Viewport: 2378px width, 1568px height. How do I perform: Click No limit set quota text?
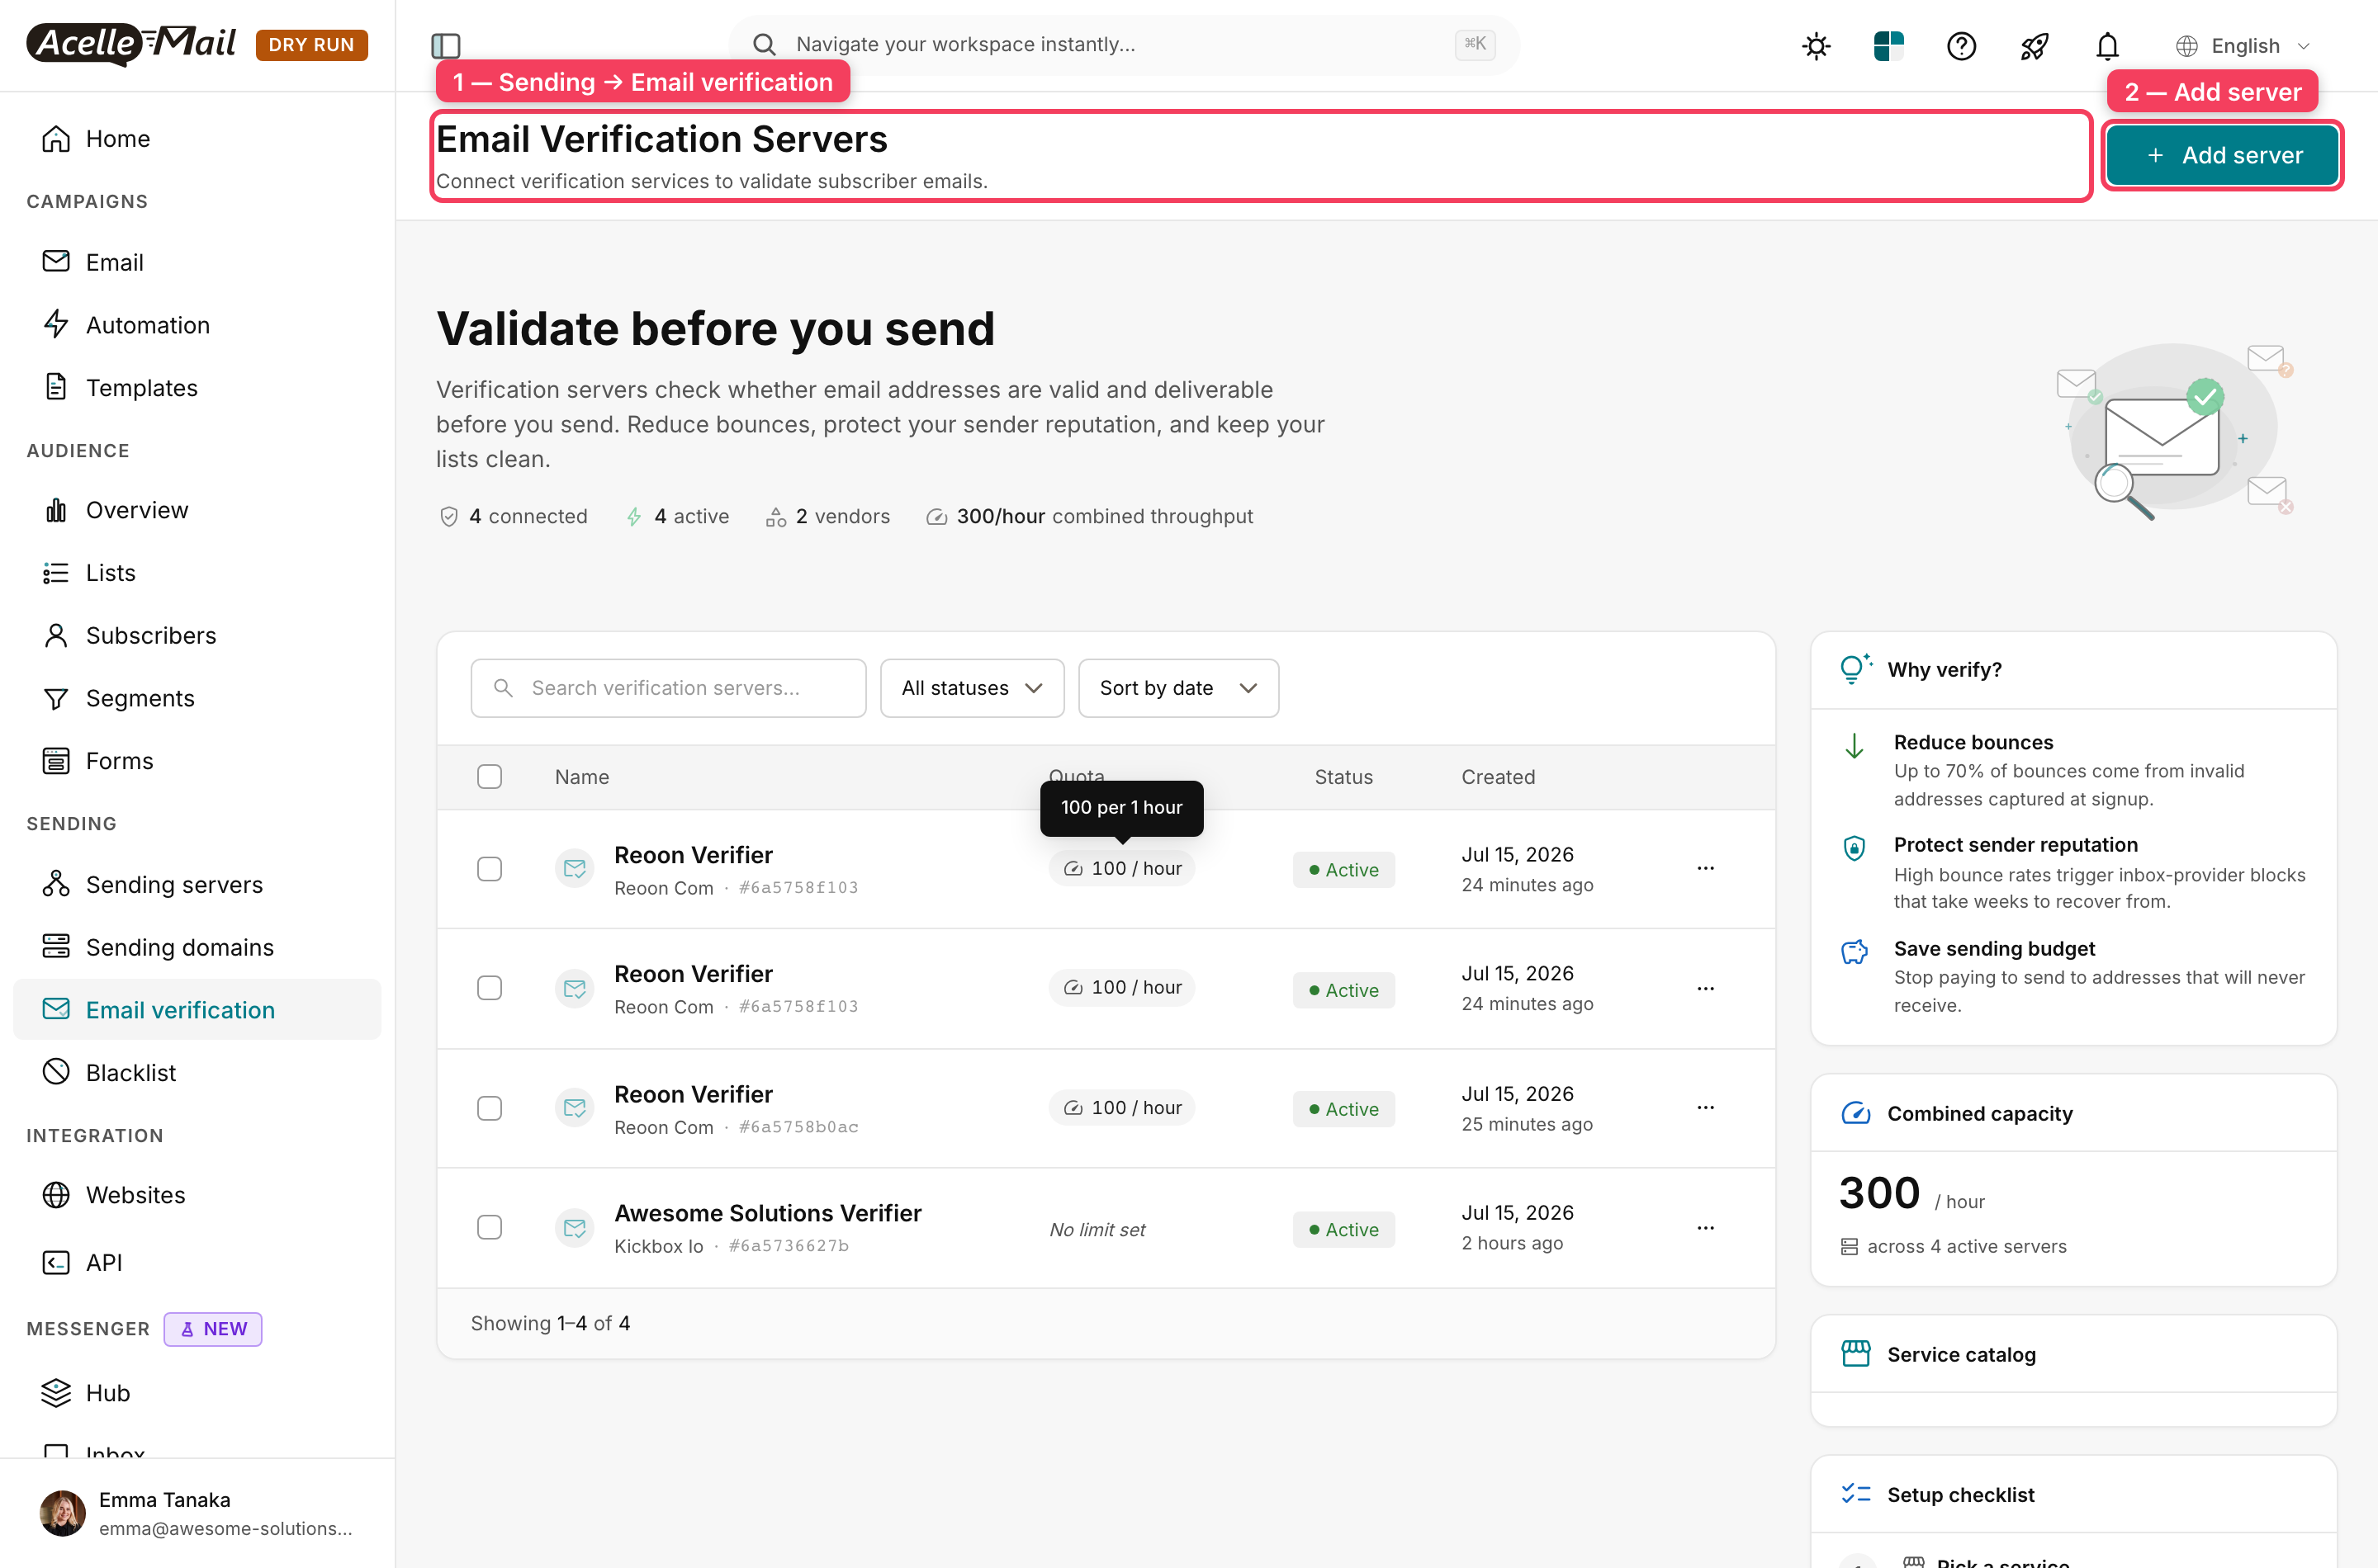tap(1097, 1229)
